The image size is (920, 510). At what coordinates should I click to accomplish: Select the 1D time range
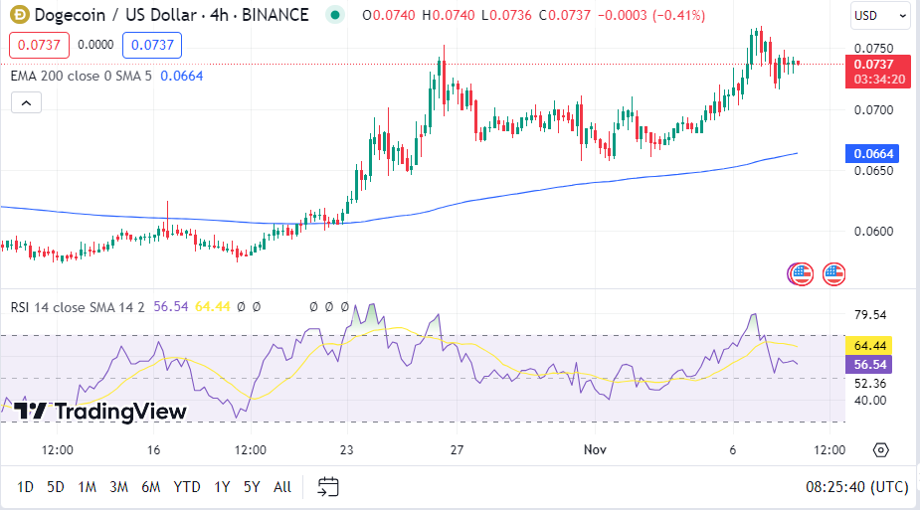[25, 486]
